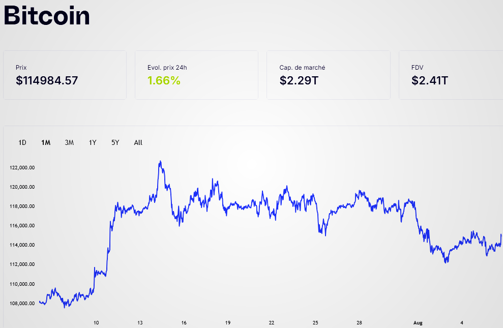Open the 5Y chart range

pos(115,143)
